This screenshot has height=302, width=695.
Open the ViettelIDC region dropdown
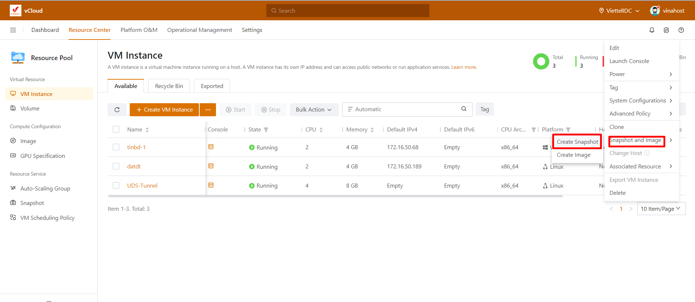(619, 11)
